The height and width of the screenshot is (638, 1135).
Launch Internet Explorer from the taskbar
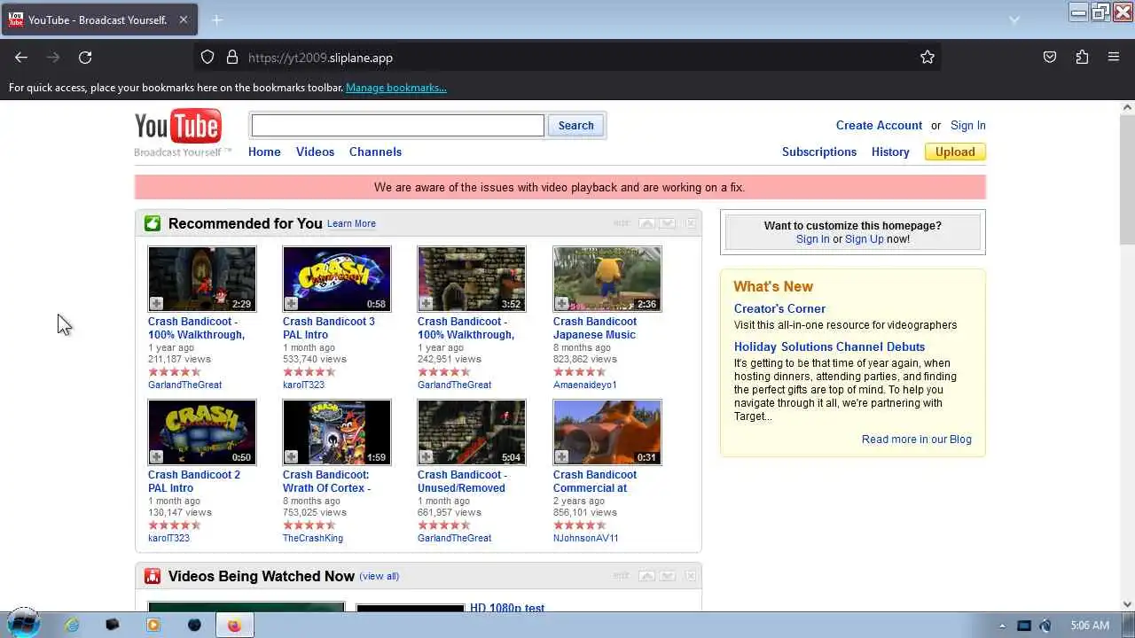[72, 625]
